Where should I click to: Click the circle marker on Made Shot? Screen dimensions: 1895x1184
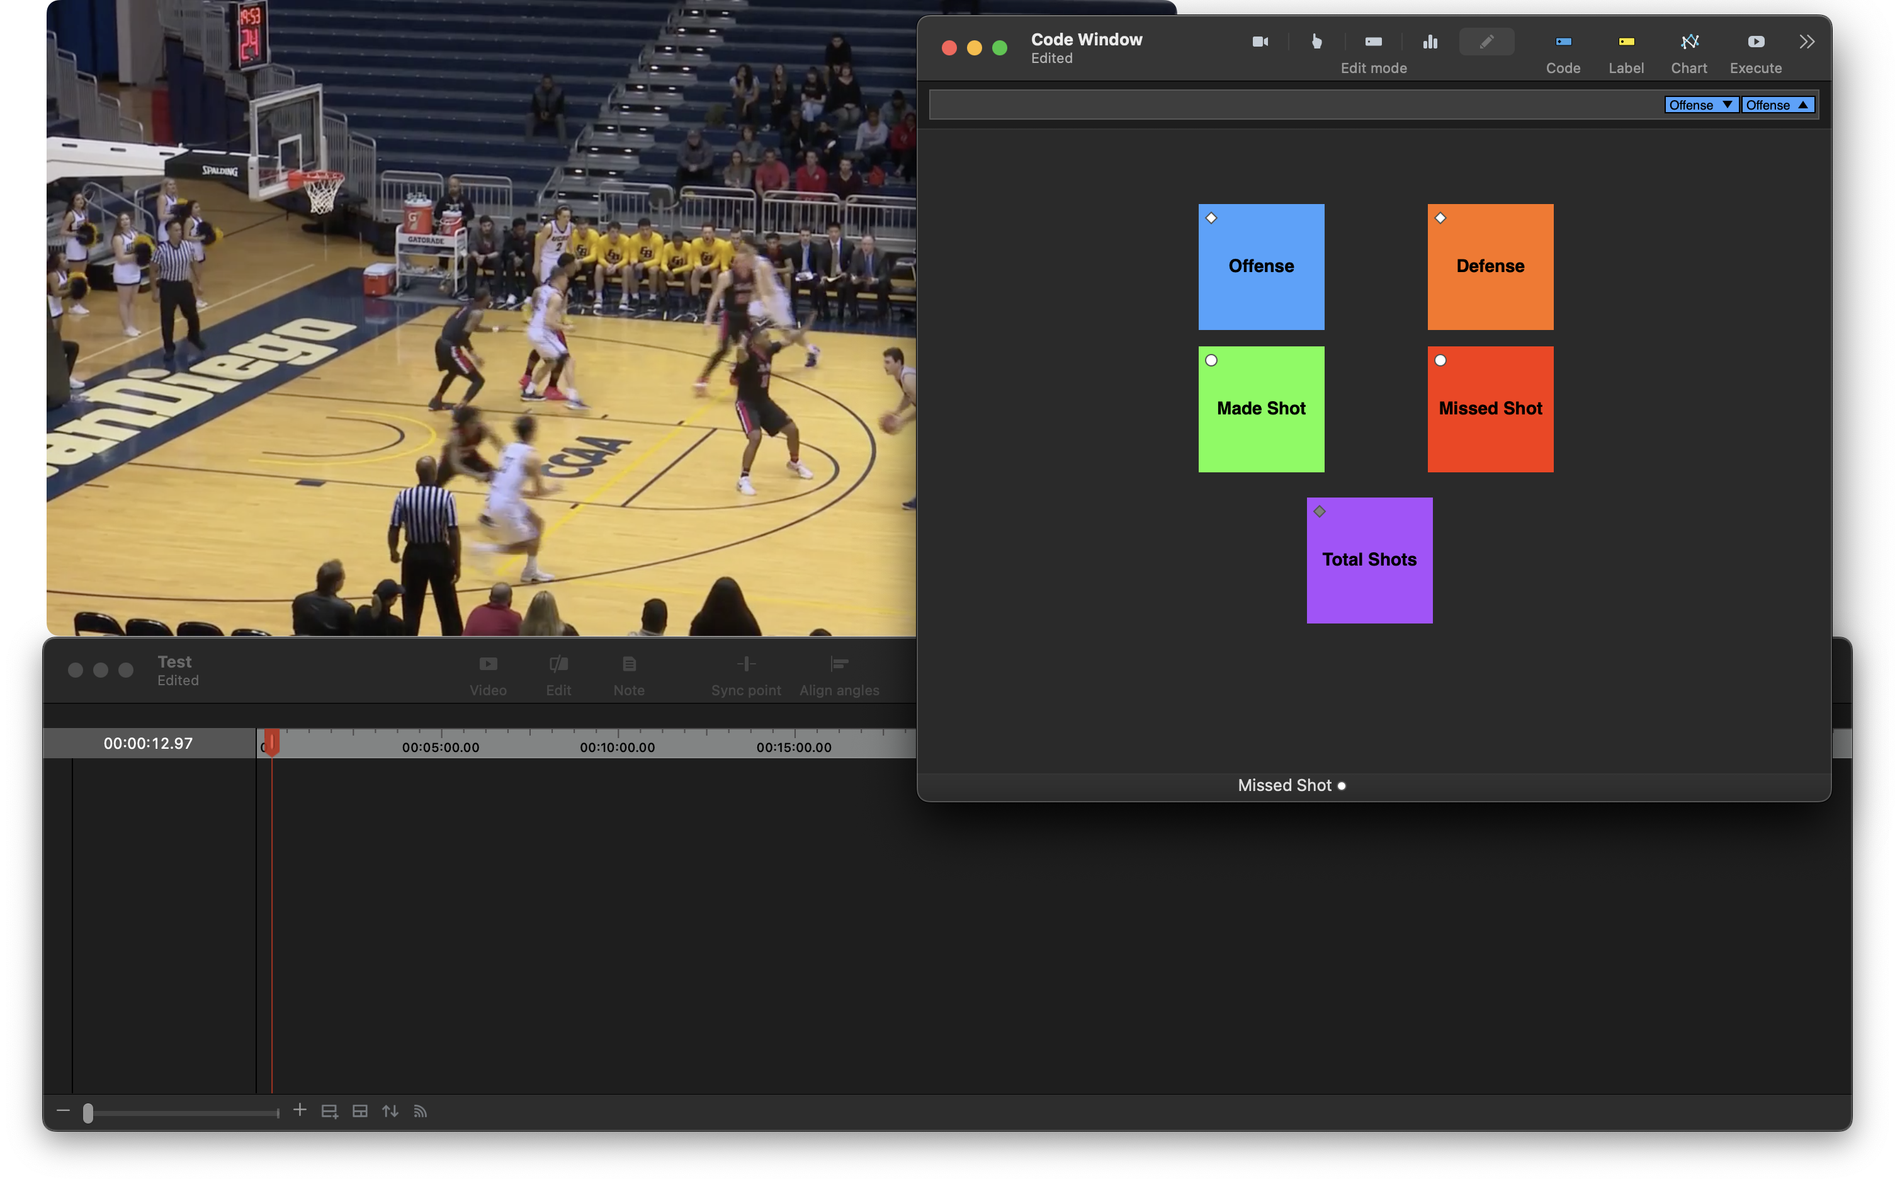(1211, 360)
